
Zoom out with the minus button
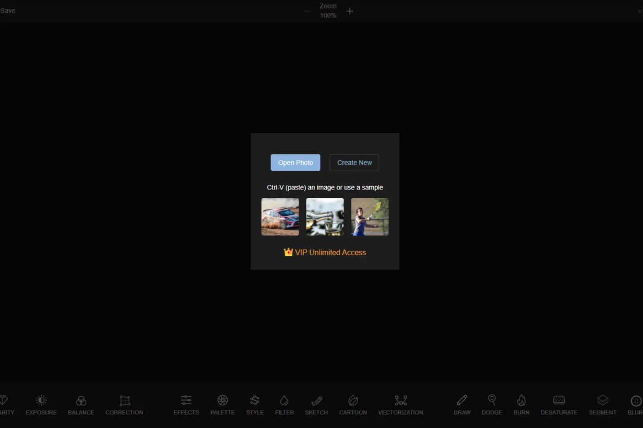307,11
